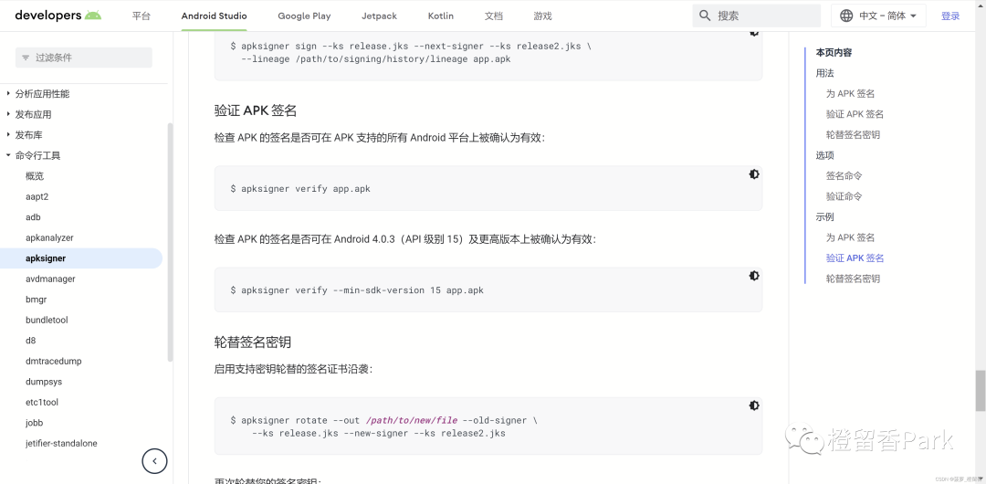
Task: Open jobb in the sidebar
Action: click(x=34, y=423)
